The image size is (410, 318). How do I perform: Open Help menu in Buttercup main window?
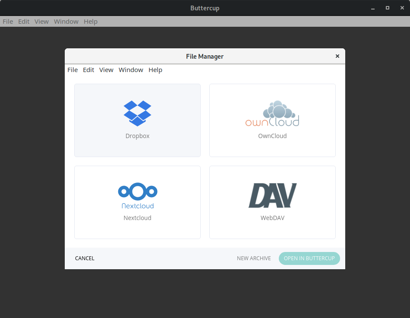point(91,22)
